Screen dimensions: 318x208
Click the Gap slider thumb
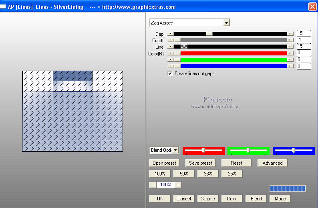coord(209,34)
